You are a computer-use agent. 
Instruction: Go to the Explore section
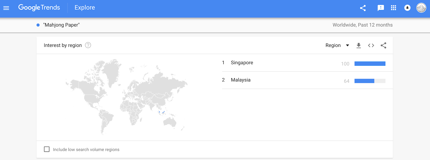tap(85, 8)
